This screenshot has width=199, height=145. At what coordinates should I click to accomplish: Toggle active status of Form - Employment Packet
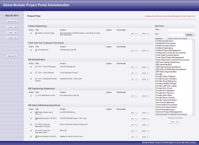coord(31,79)
